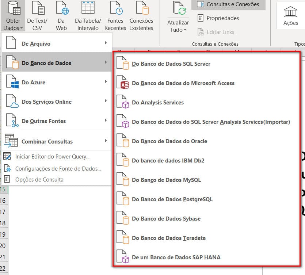305x275 pixels.
Task: Expand the De Outras Fontes arrow
Action: coord(106,120)
